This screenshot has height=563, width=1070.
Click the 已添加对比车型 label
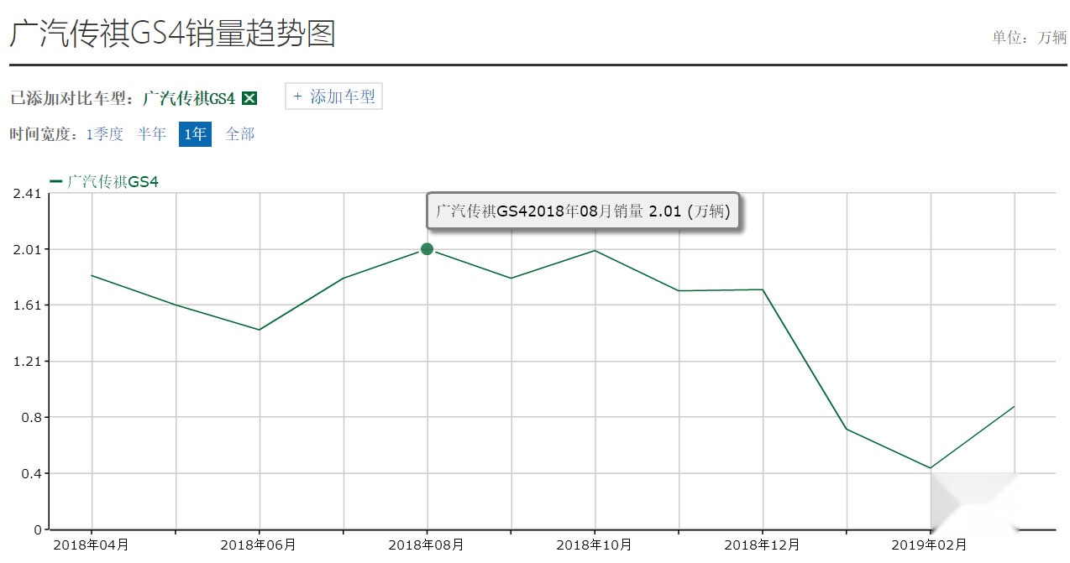(71, 98)
